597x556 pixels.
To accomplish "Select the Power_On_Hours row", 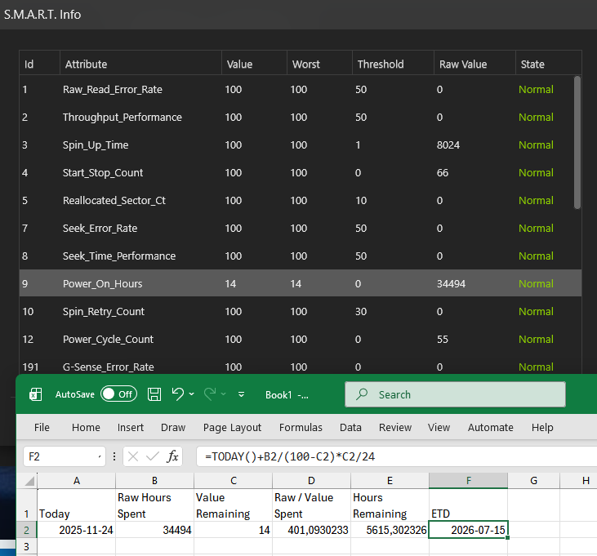I will 300,283.
